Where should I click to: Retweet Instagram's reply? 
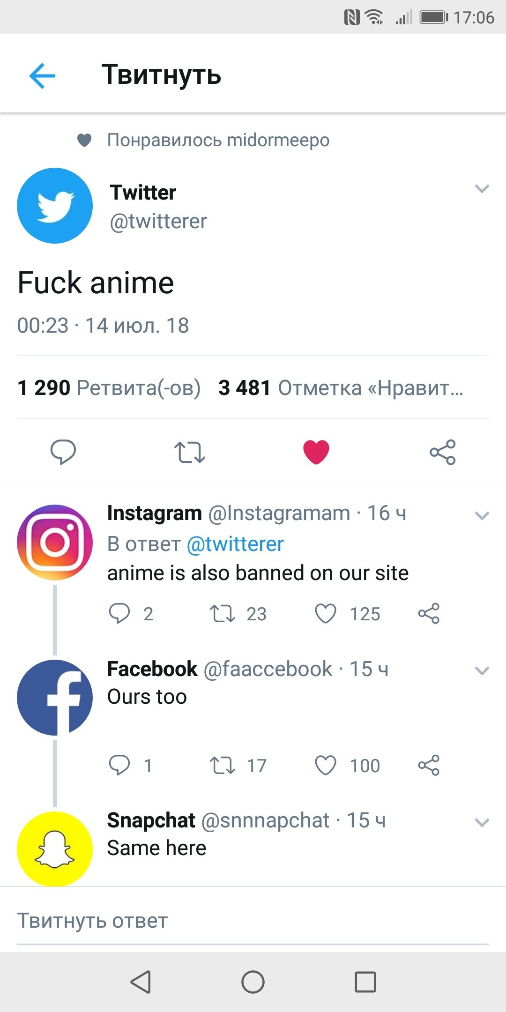coord(223,614)
